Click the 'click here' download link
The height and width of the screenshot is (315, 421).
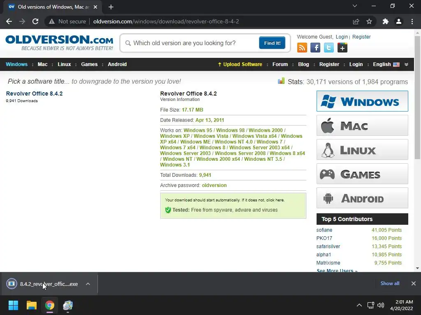[x=275, y=200]
